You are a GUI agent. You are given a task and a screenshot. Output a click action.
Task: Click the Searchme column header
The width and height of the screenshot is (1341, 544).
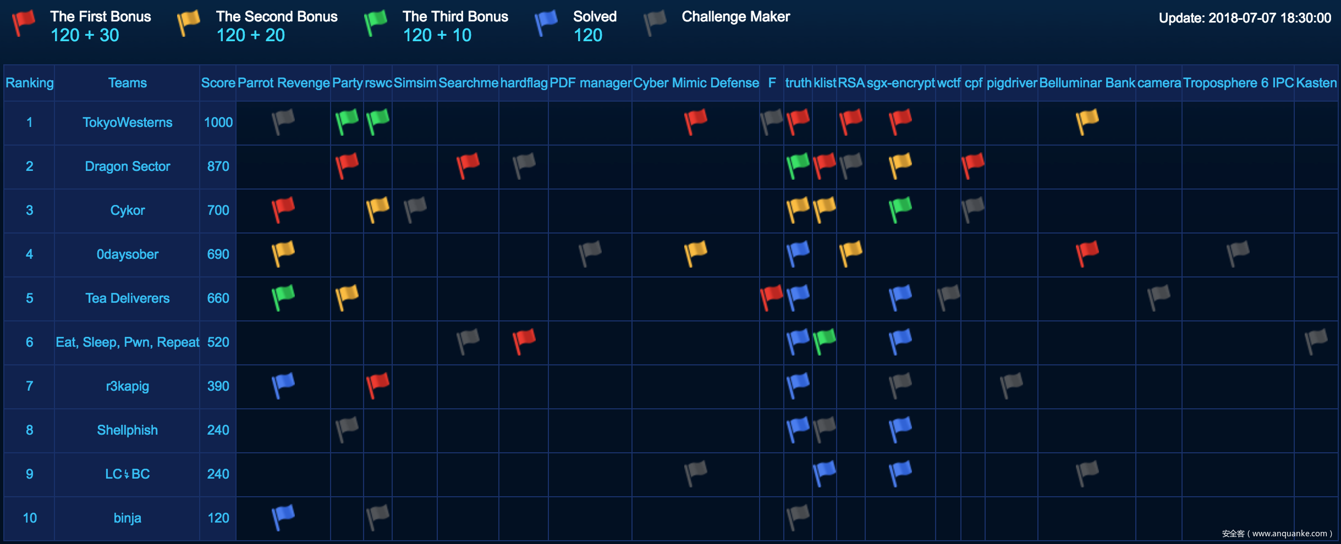pos(469,83)
